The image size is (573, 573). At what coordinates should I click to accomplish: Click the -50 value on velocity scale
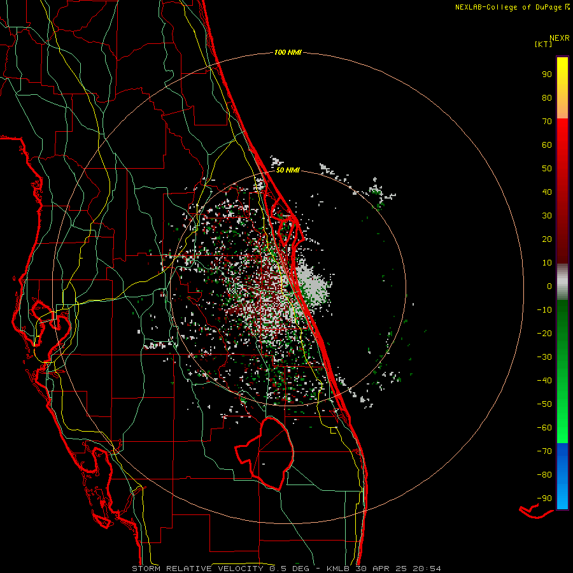click(x=544, y=404)
